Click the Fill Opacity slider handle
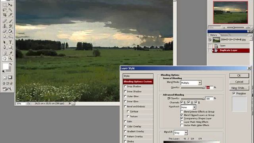Viewport: 254px width, 143px height. click(203, 99)
